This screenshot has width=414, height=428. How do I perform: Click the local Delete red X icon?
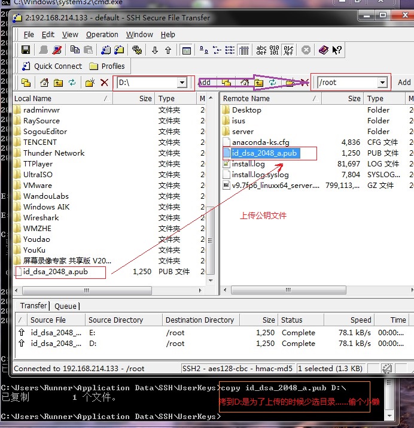[105, 83]
